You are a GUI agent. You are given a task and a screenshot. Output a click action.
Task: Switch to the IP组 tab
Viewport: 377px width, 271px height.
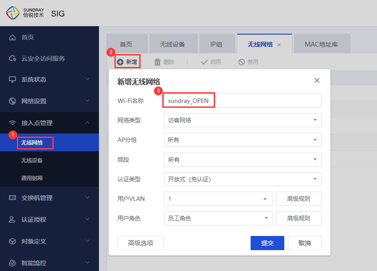[x=217, y=44]
